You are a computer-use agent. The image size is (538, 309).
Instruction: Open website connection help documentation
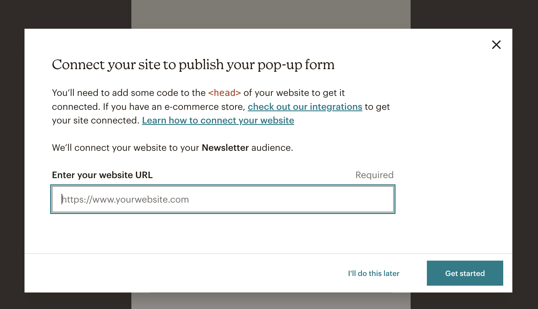[218, 120]
